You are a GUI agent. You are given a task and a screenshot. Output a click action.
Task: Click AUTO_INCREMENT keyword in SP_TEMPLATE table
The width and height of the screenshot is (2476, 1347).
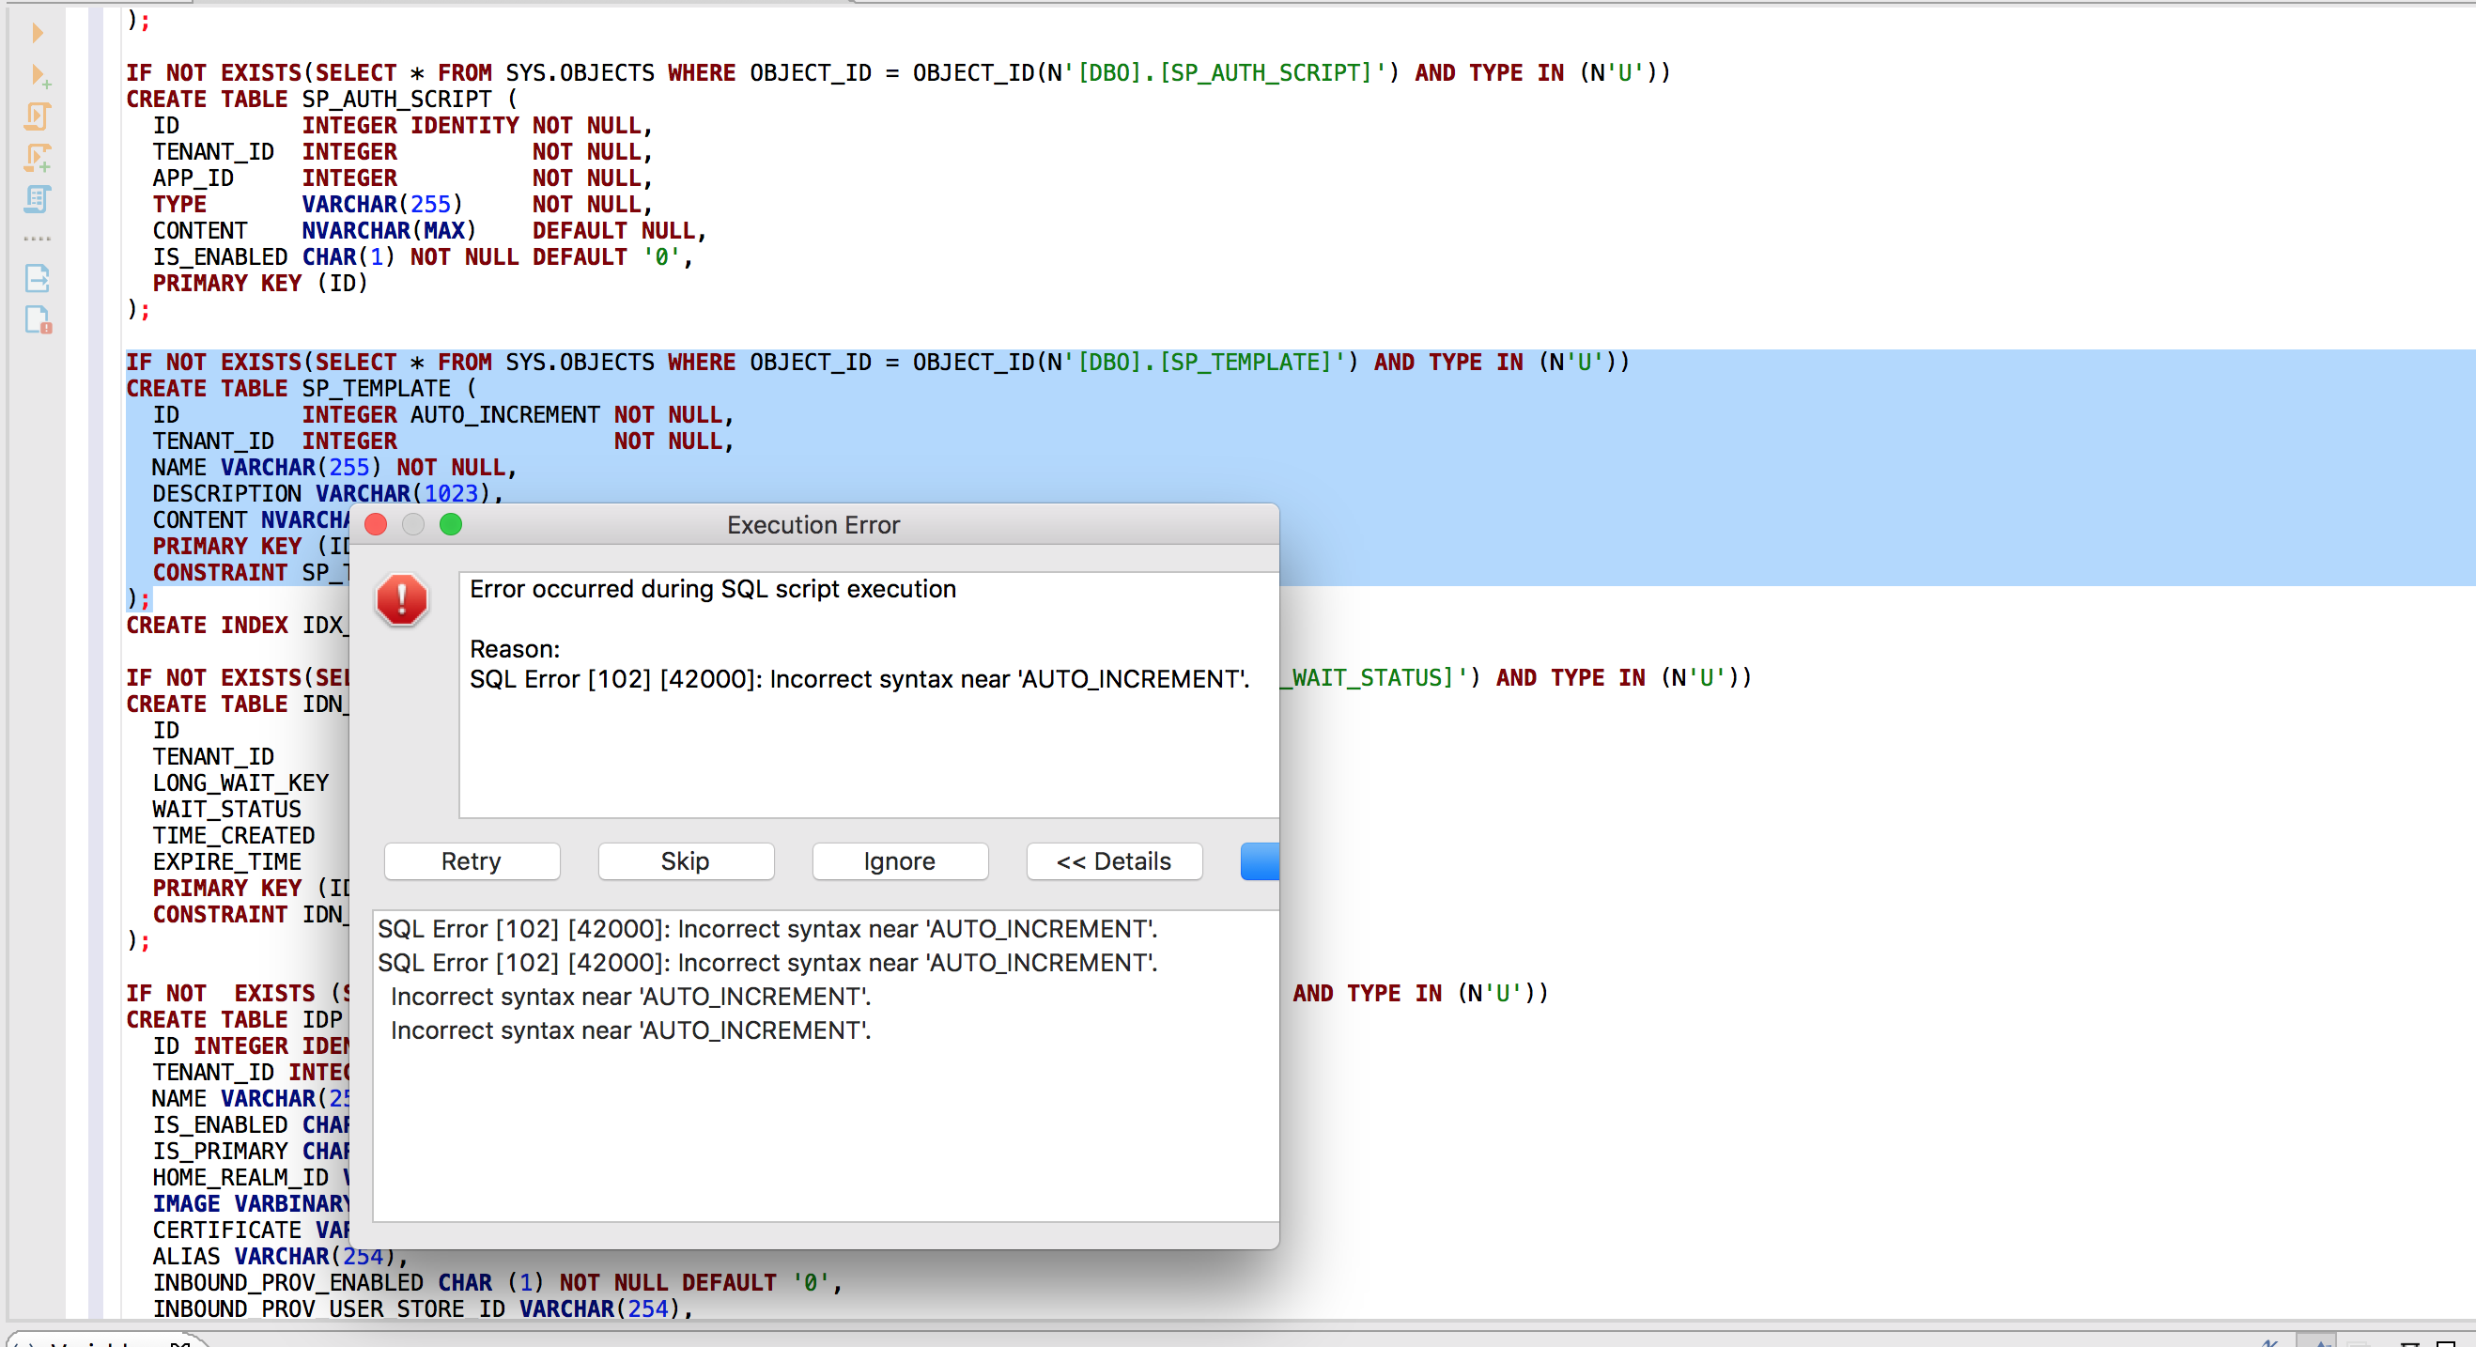[x=504, y=415]
